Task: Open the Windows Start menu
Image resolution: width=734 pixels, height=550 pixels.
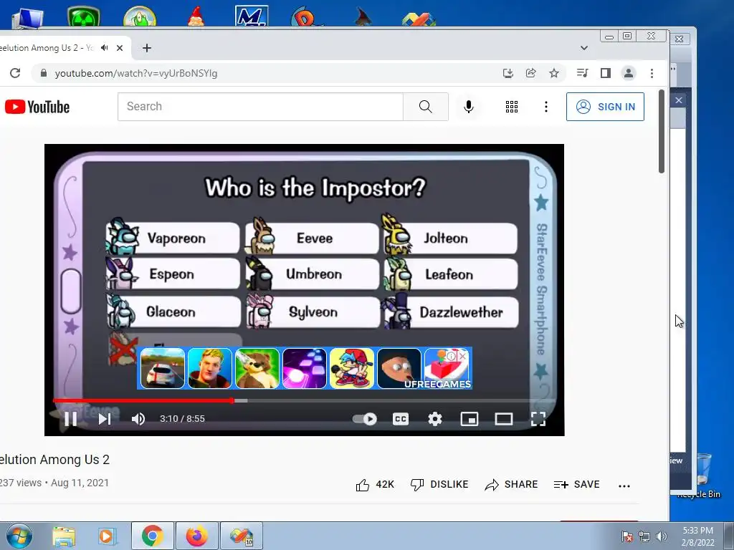Action: click(x=19, y=536)
